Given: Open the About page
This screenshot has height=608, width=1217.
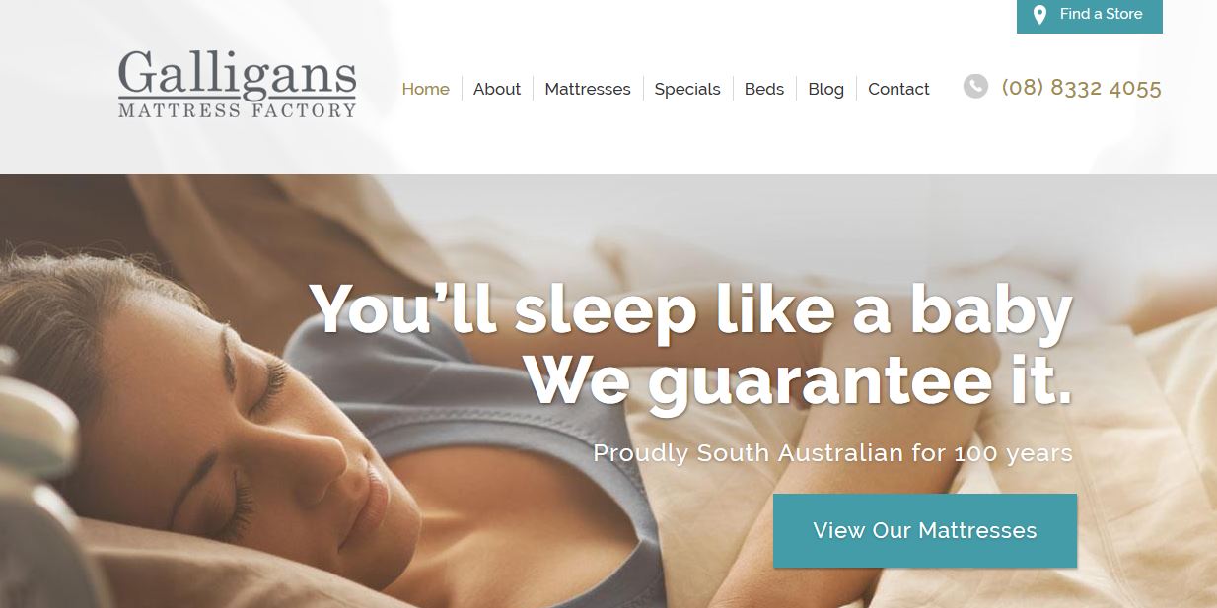Looking at the screenshot, I should click(497, 89).
